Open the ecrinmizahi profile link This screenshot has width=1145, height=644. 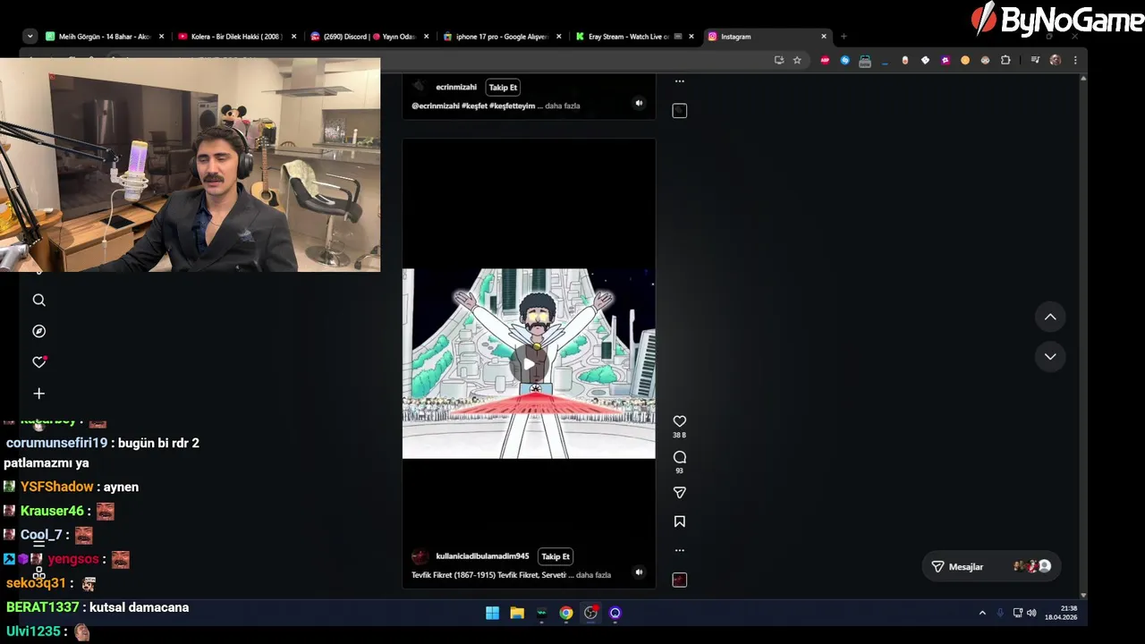coord(456,87)
